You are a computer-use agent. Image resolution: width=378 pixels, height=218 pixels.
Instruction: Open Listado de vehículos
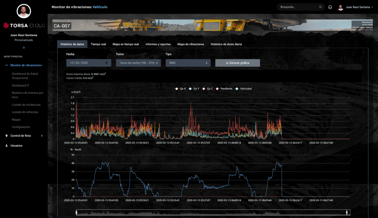pyautogui.click(x=25, y=112)
